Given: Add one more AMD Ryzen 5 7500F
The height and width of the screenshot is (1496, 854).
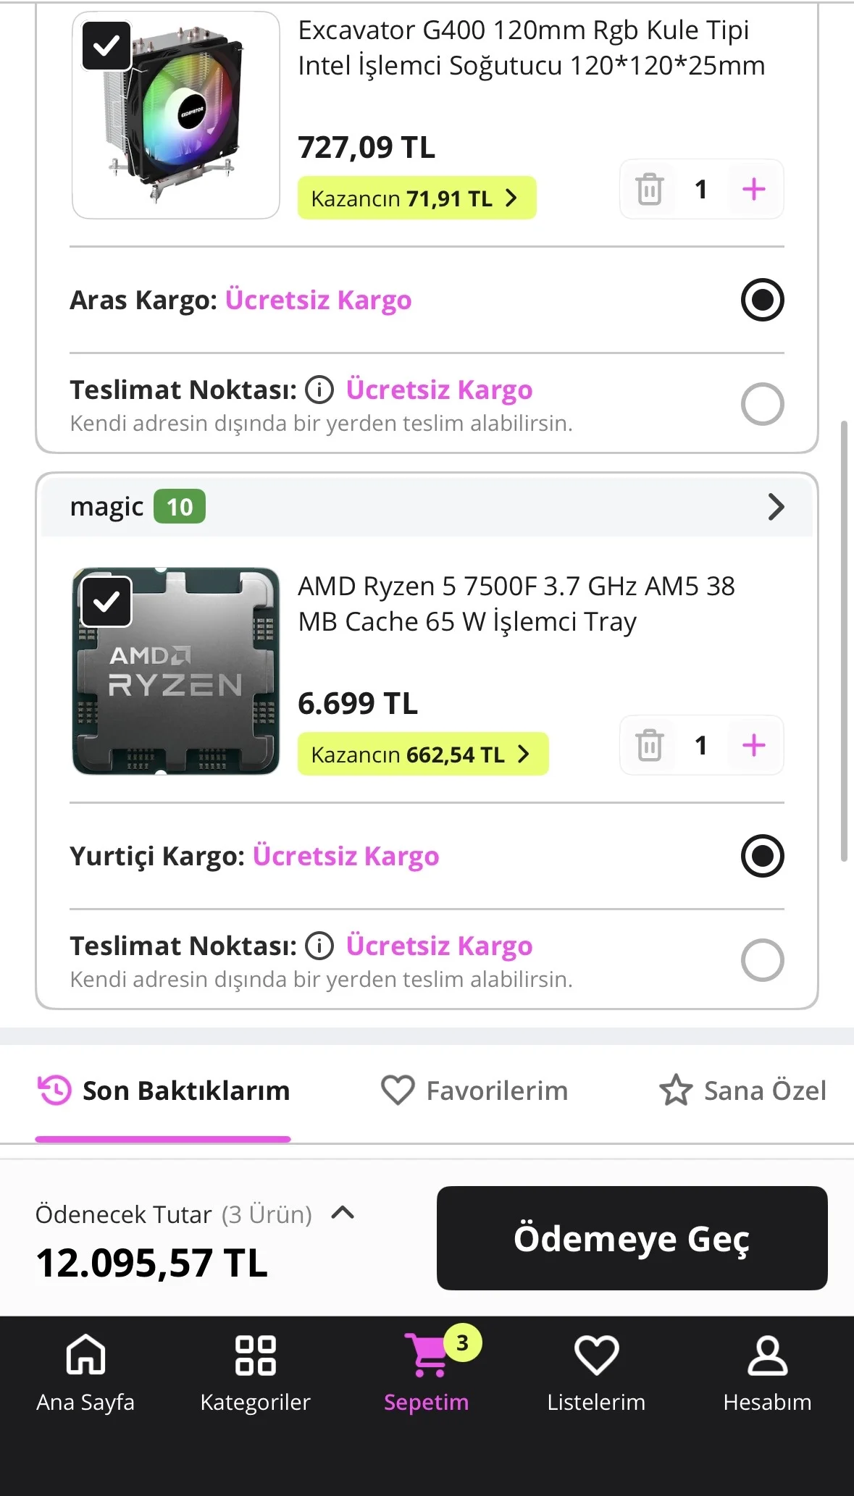Looking at the screenshot, I should [754, 746].
